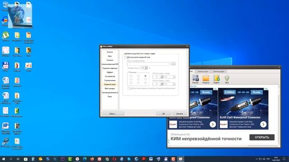Click the Звук microphone icon in oCam

tap(227, 79)
